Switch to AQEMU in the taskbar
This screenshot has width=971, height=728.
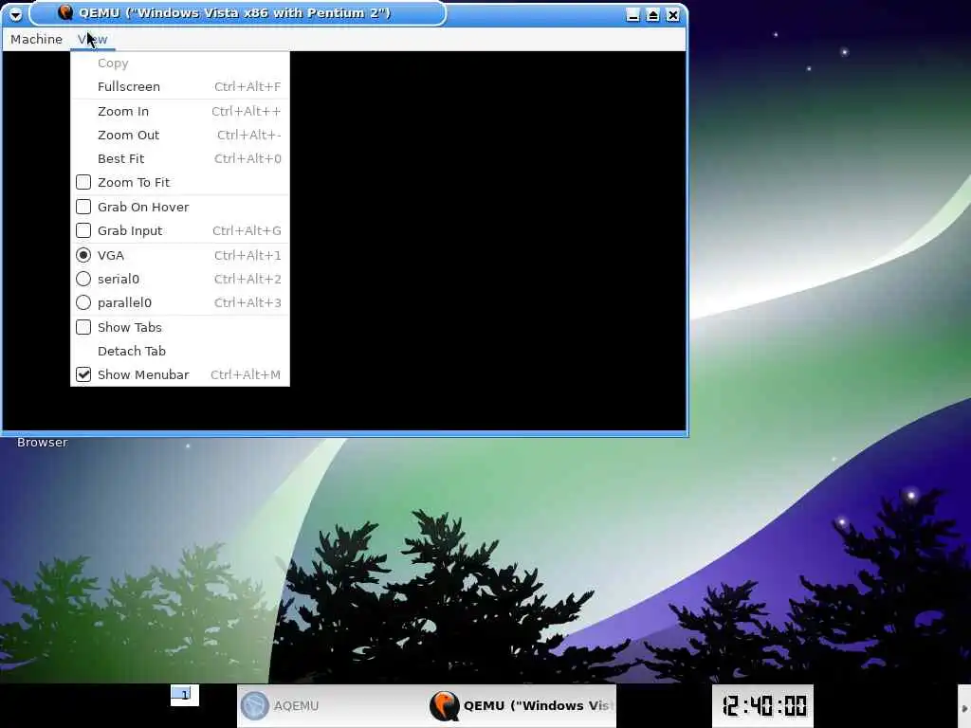[332, 705]
